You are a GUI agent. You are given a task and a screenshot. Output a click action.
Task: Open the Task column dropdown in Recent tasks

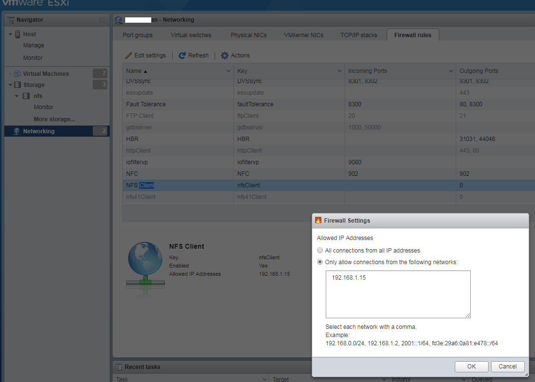click(x=264, y=379)
